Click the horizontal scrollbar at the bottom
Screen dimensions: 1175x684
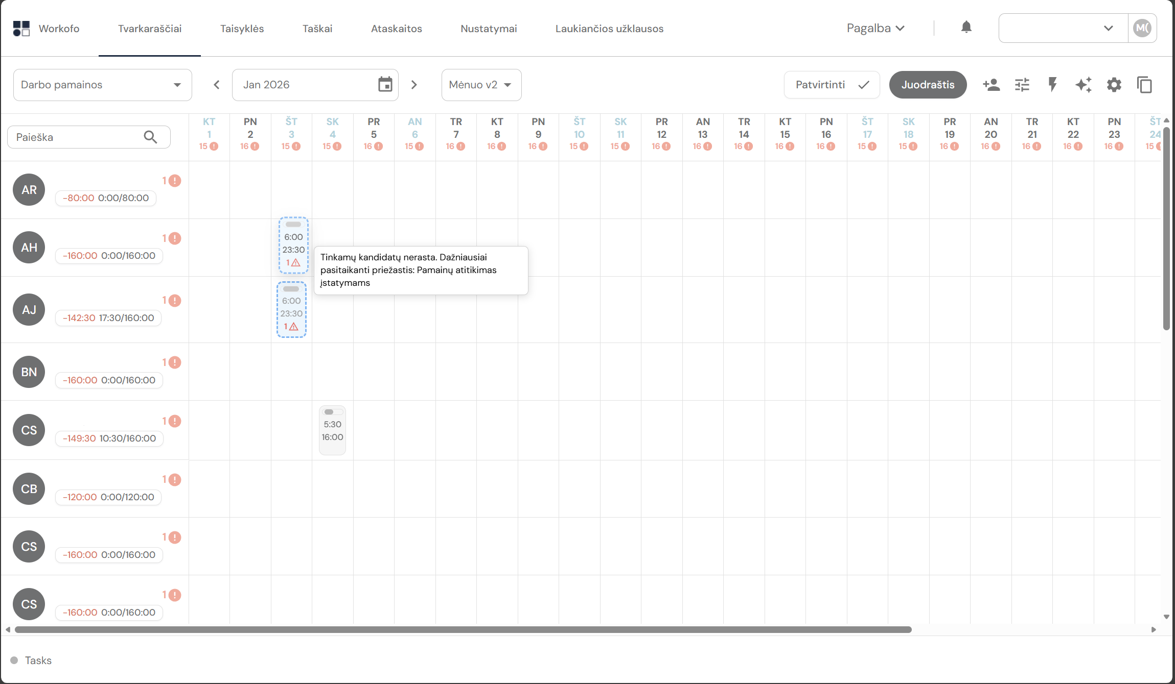463,629
